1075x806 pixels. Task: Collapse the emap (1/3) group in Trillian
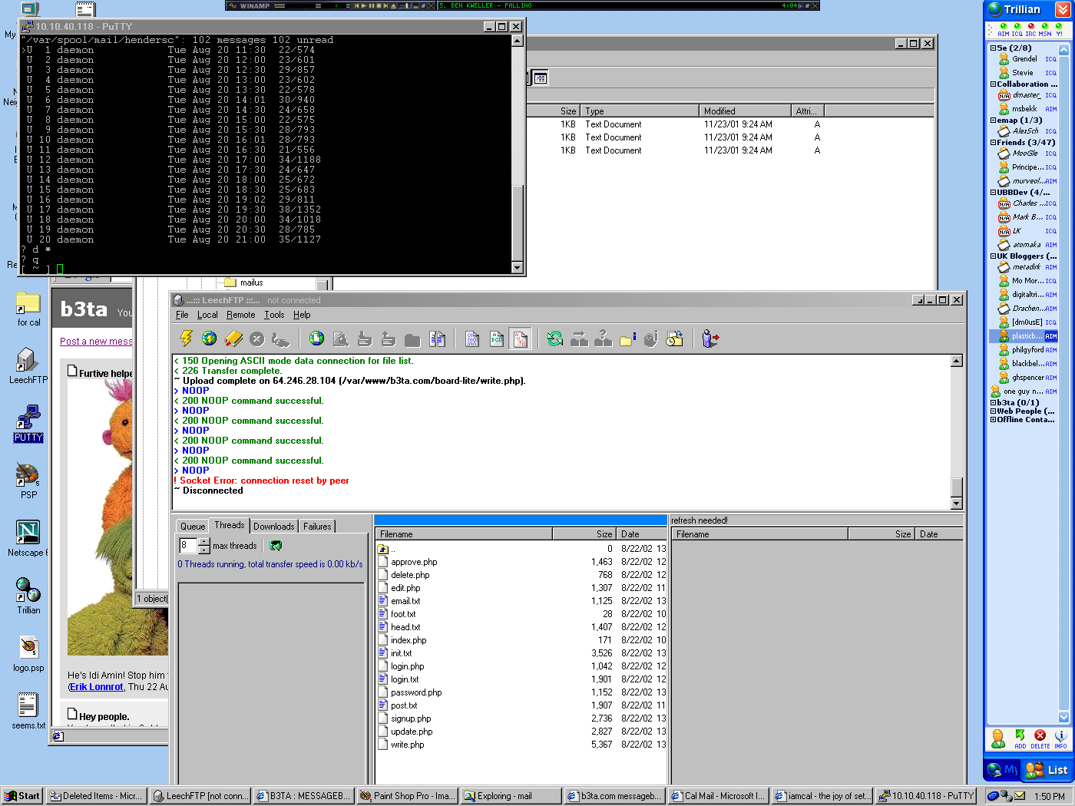pos(993,121)
